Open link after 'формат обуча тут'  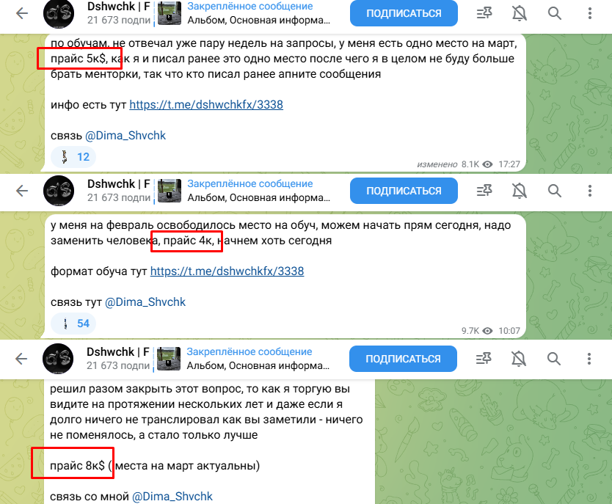[227, 271]
